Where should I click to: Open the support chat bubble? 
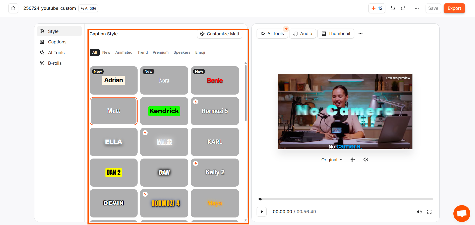point(462,213)
